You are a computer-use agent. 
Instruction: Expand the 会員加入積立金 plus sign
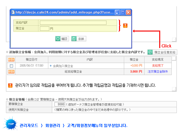click(x=50, y=66)
